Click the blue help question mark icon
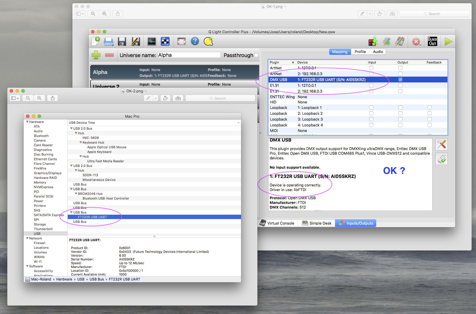Screen dimensions: 476x314 pos(195,41)
